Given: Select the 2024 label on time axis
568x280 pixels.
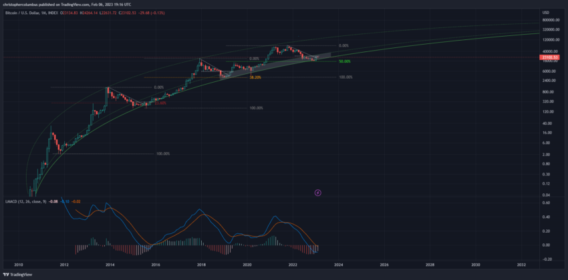Looking at the screenshot, I should (338, 265).
